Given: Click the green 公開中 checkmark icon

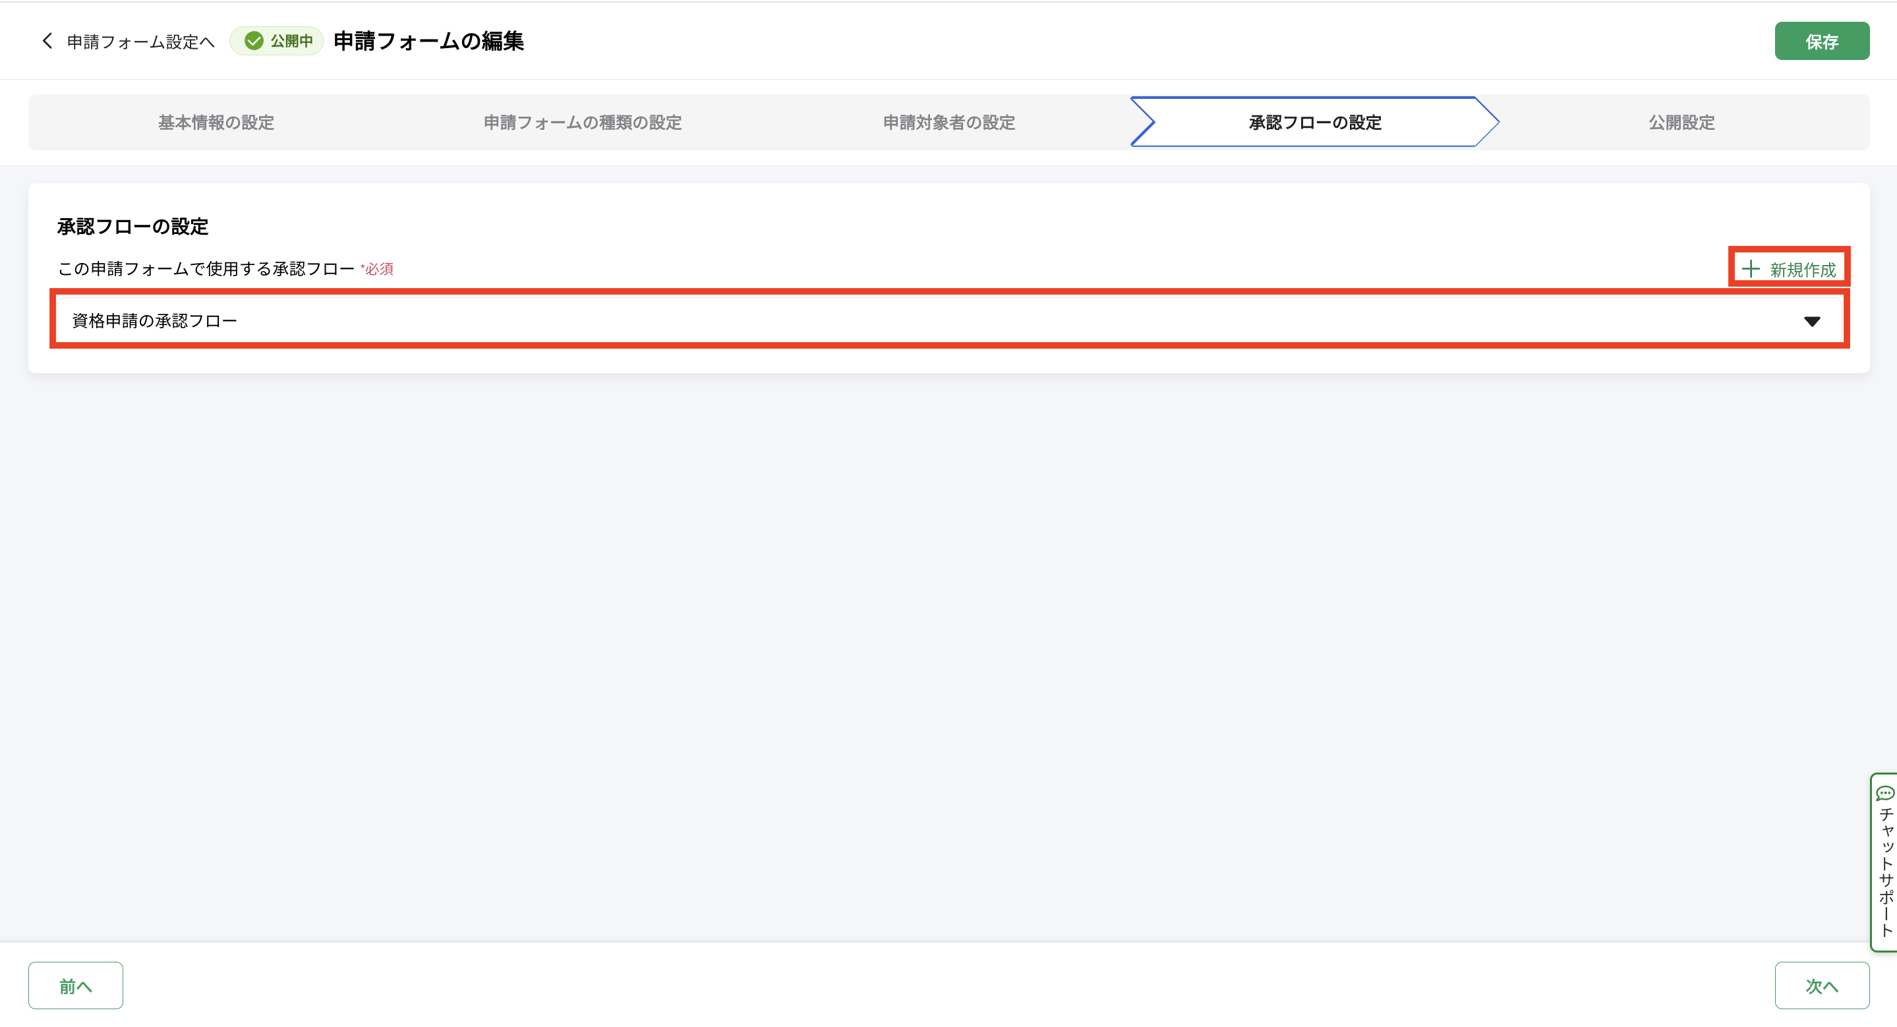Looking at the screenshot, I should [x=254, y=42].
